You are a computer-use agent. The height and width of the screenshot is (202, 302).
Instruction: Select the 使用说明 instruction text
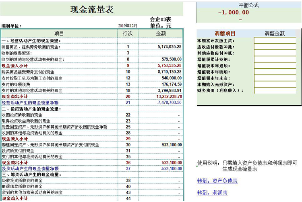pos(247,166)
